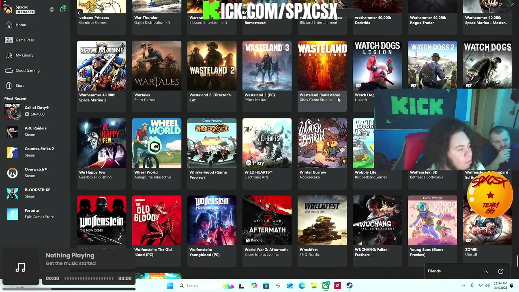Click the Volcano Princess title

(94, 18)
